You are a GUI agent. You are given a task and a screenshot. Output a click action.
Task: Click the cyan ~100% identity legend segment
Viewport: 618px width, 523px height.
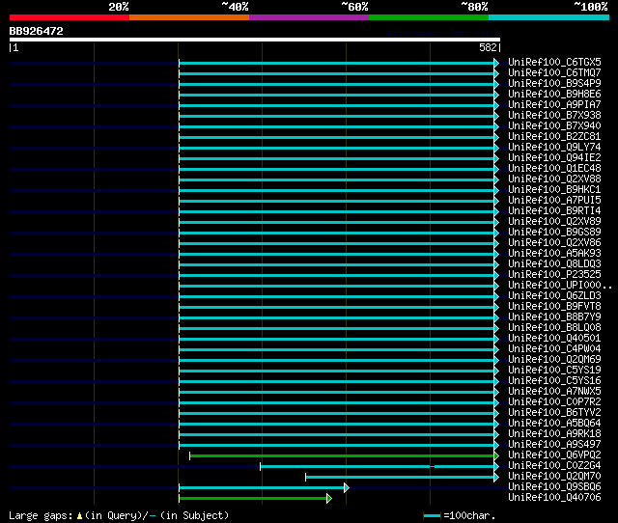(549, 17)
